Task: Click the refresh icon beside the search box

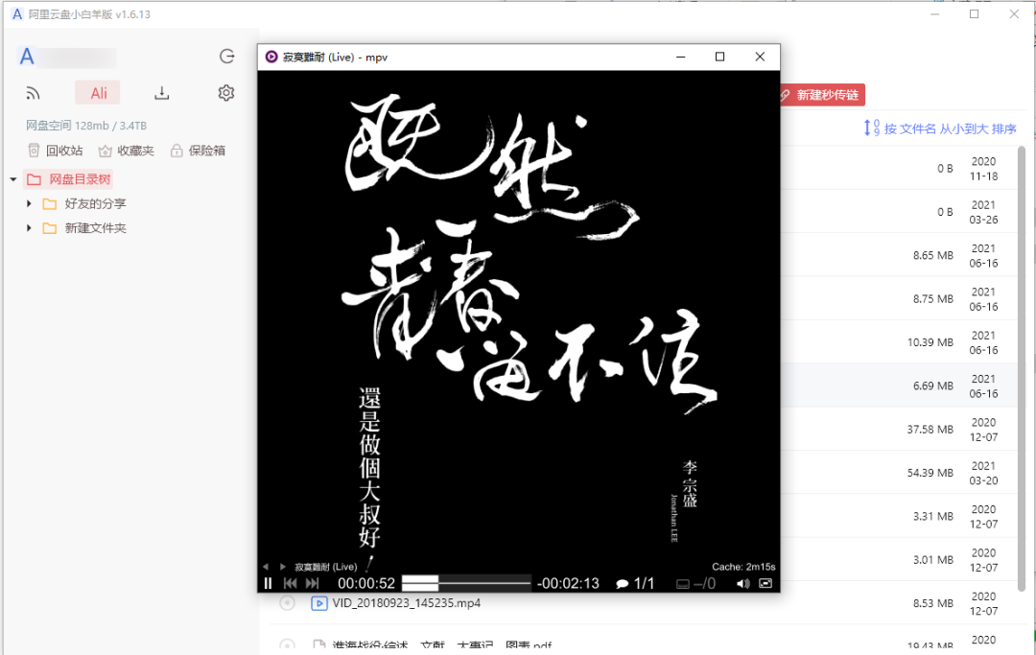Action: [x=226, y=57]
